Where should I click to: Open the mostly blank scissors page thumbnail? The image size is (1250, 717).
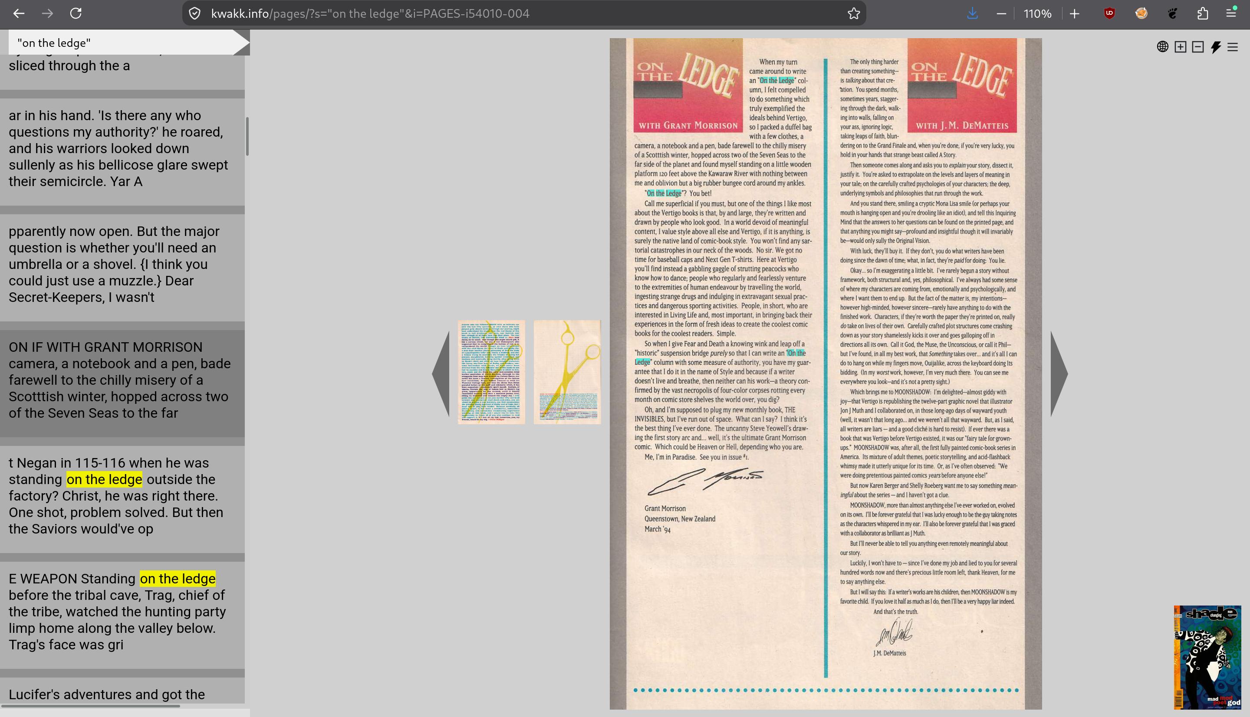(567, 372)
